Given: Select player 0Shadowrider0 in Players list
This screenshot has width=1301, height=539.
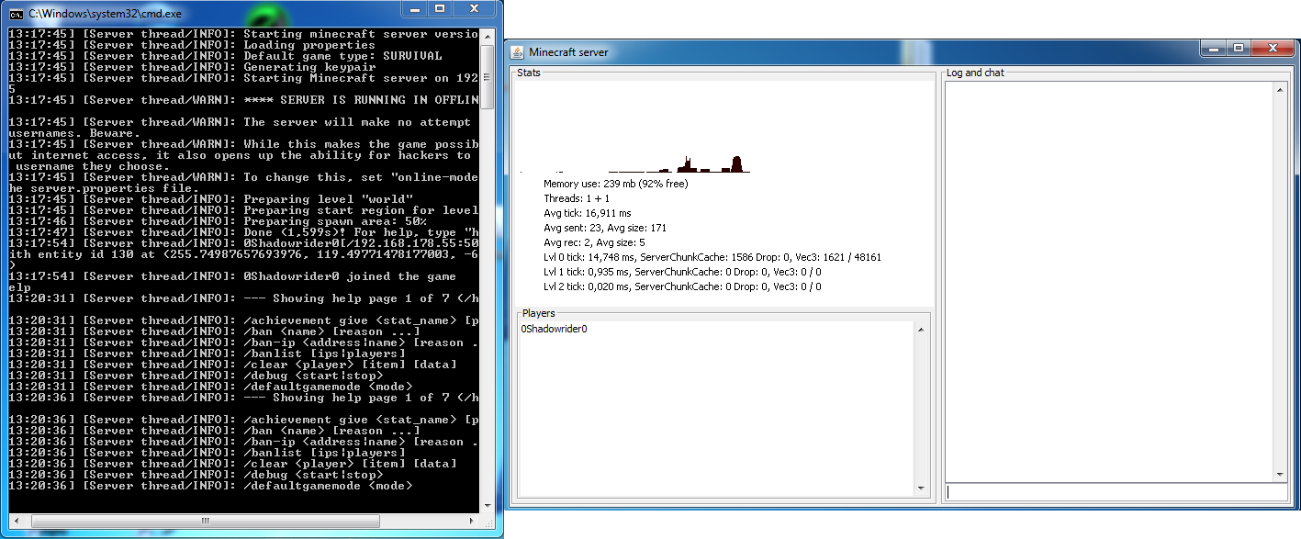Looking at the screenshot, I should coord(554,329).
